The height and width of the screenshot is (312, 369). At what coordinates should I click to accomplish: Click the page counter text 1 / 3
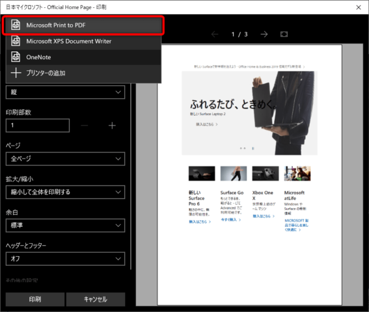click(239, 34)
